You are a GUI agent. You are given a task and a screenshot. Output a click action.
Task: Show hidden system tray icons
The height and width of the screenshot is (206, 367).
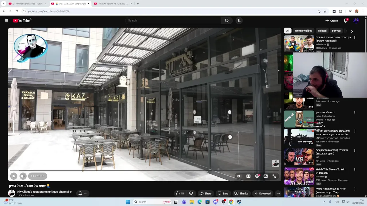tap(325, 202)
